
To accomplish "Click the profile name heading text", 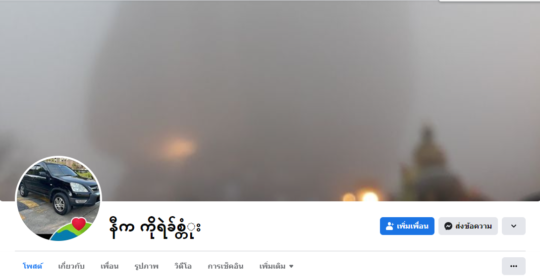I will click(155, 227).
